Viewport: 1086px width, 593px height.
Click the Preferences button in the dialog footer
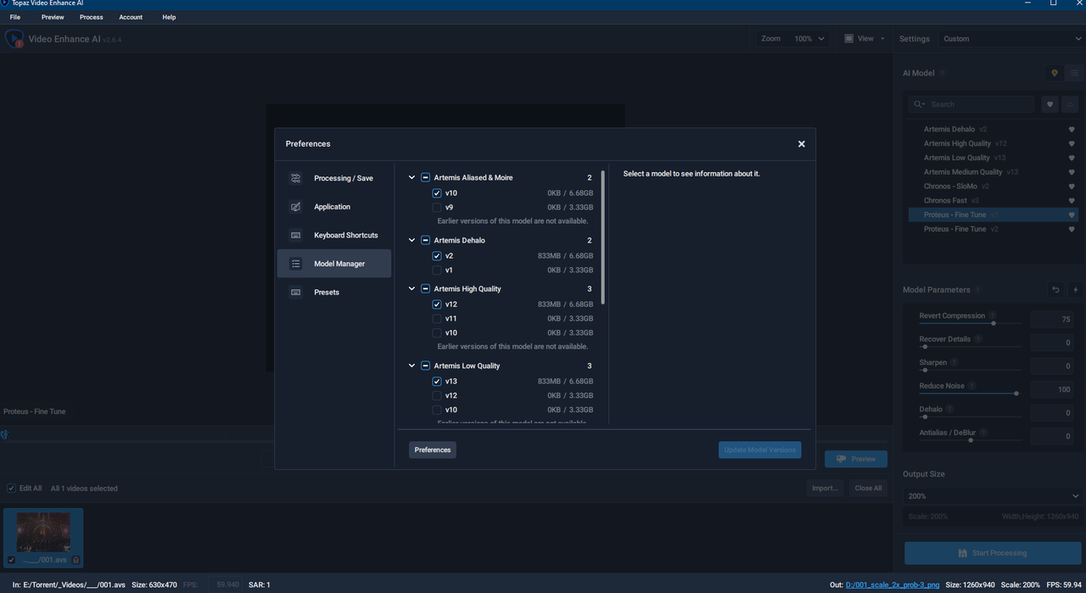[433, 450]
